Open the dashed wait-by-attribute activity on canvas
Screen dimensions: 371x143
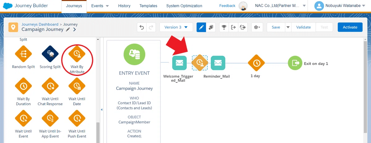[200, 63]
